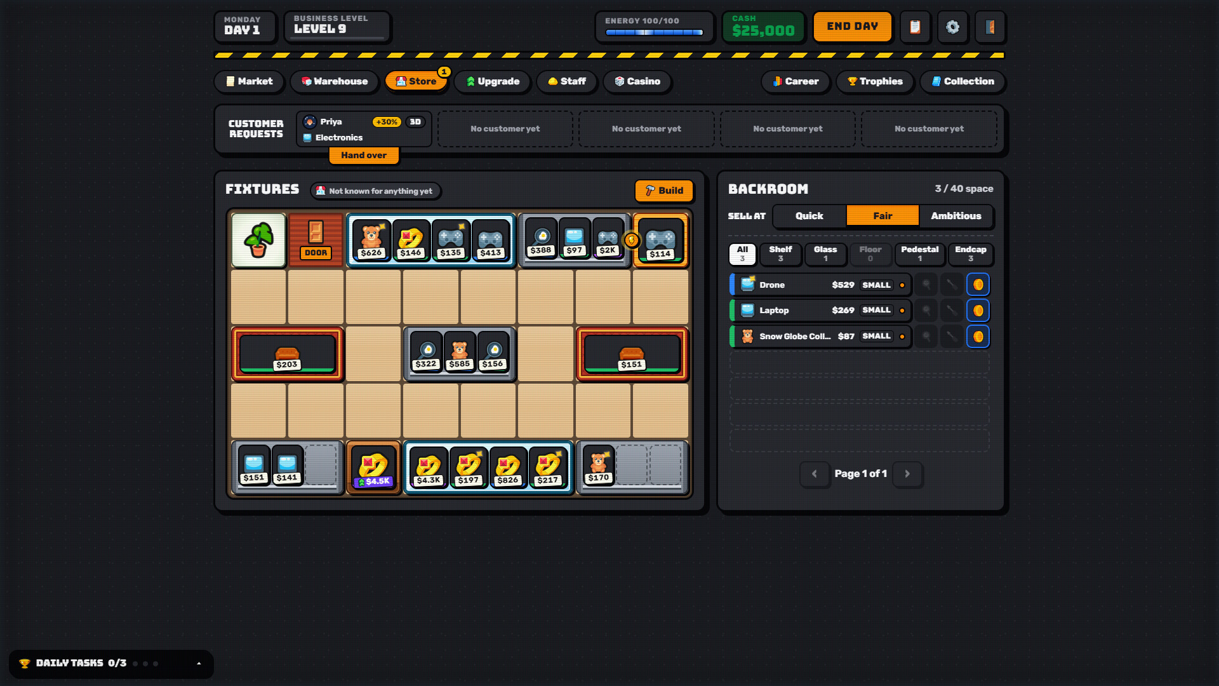Filter backroom by Endcap
The image size is (1219, 686).
tap(970, 253)
